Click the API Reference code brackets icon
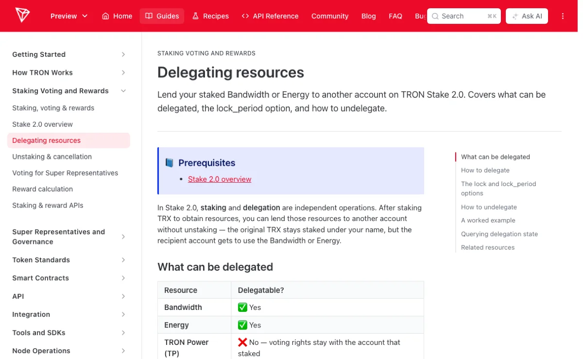The width and height of the screenshot is (583, 359). click(x=245, y=16)
